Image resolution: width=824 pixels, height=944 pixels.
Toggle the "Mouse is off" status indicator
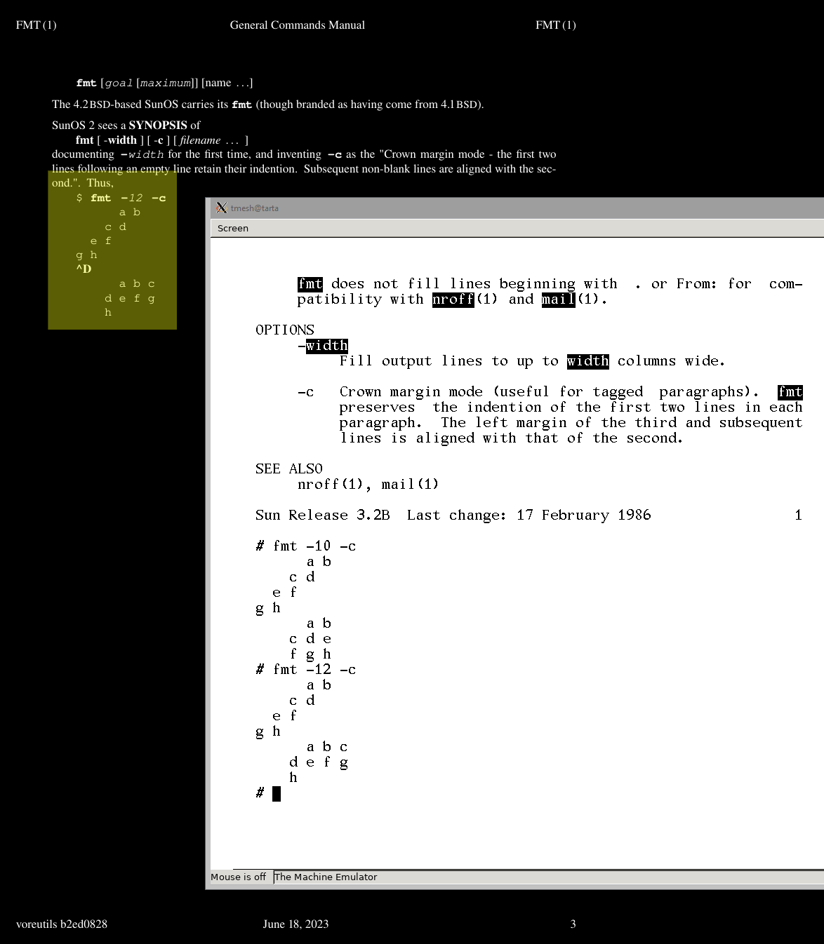[x=239, y=877]
